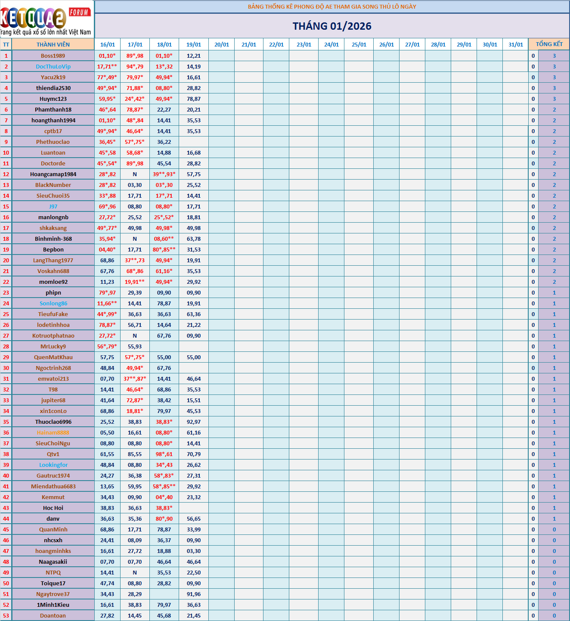Viewport: 570px width, 621px height.
Task: Select the 31/01 date column header
Action: click(515, 44)
